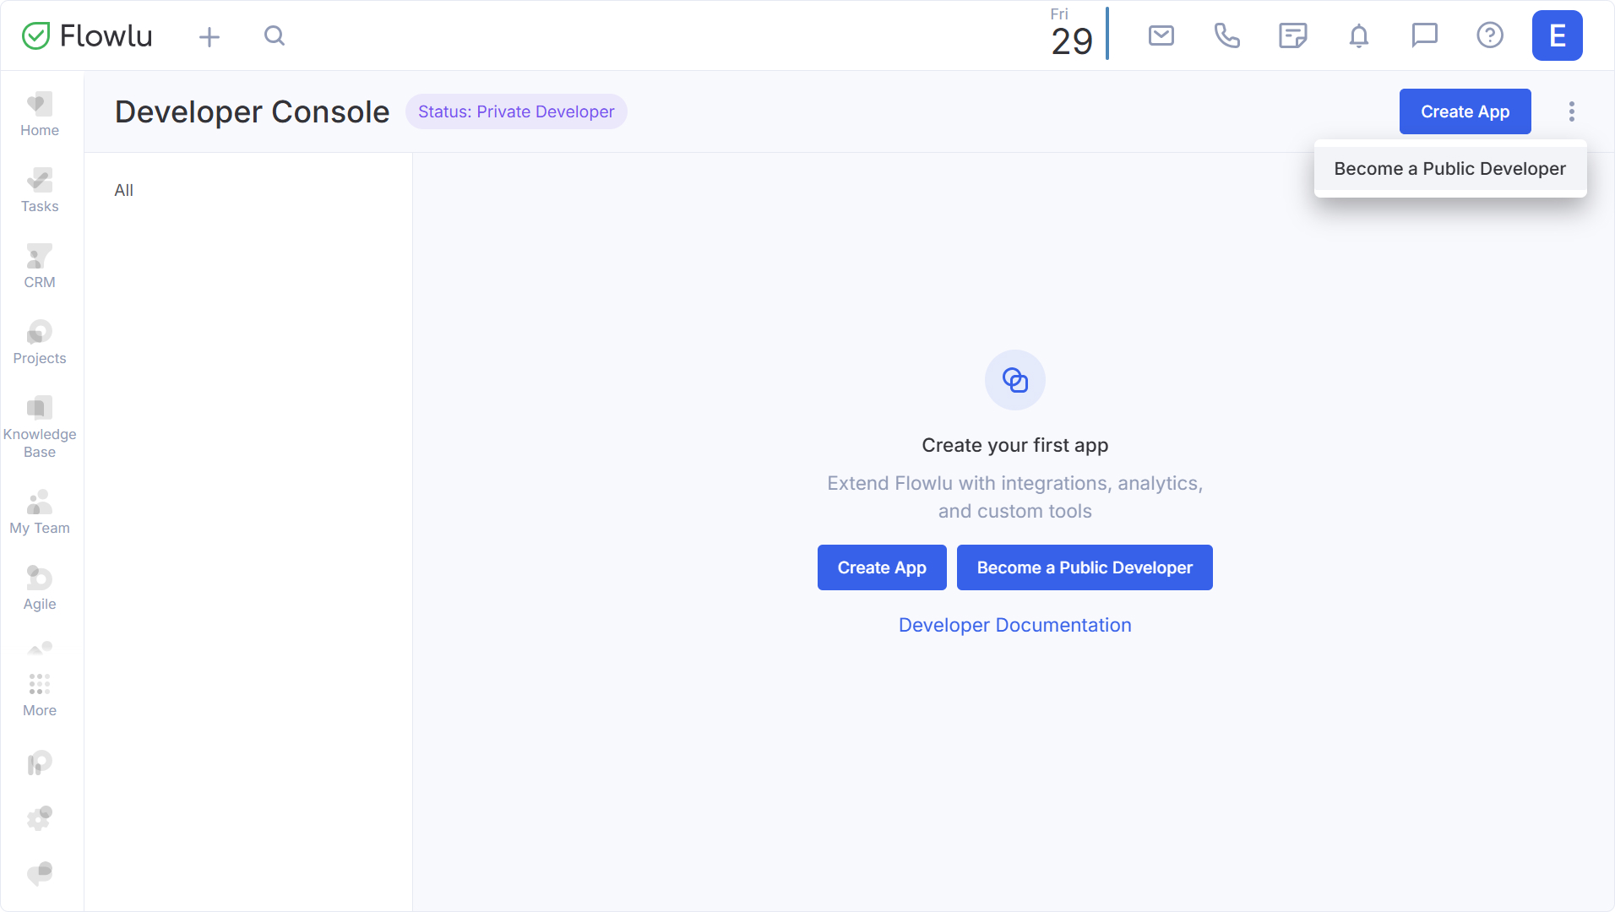Open the help question mark icon
This screenshot has height=912, width=1615.
pyautogui.click(x=1490, y=35)
